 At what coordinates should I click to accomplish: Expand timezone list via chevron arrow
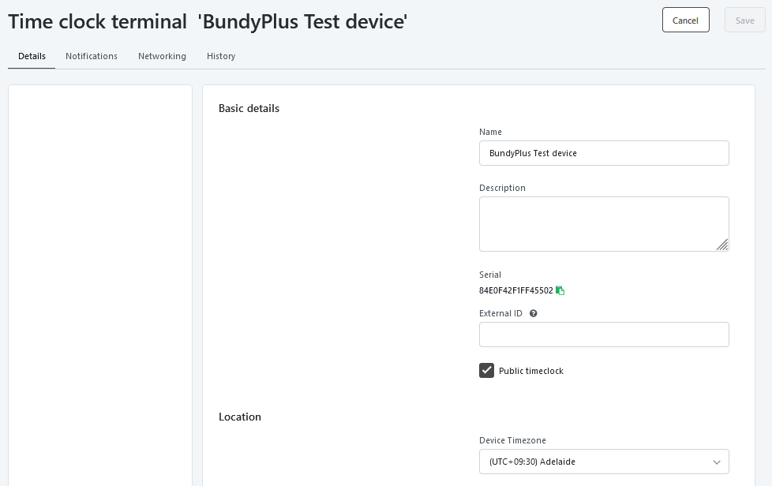tap(717, 462)
